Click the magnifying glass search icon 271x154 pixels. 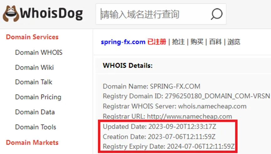[x=216, y=14]
